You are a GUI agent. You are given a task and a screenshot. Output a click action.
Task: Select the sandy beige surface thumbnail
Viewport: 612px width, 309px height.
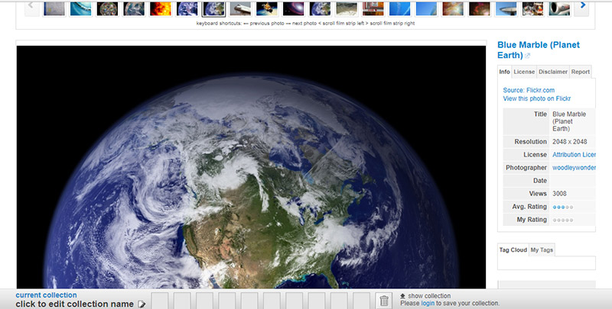click(347, 8)
